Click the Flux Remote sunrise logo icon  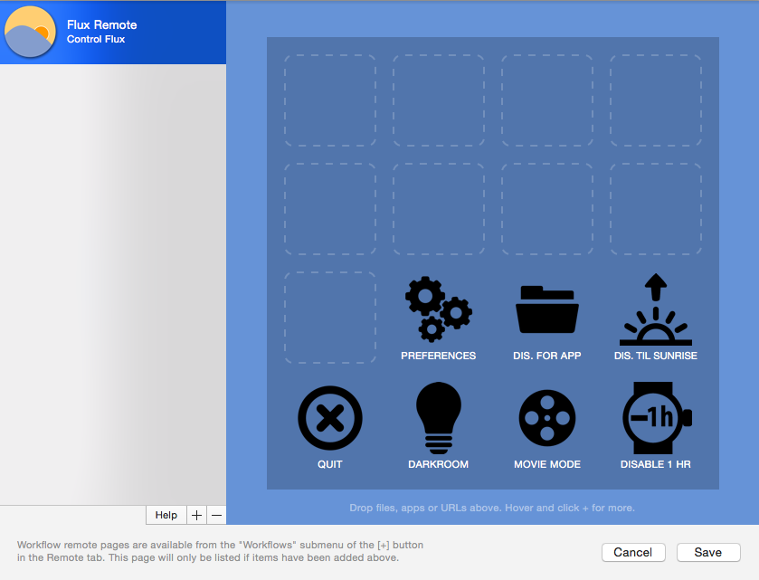point(31,32)
